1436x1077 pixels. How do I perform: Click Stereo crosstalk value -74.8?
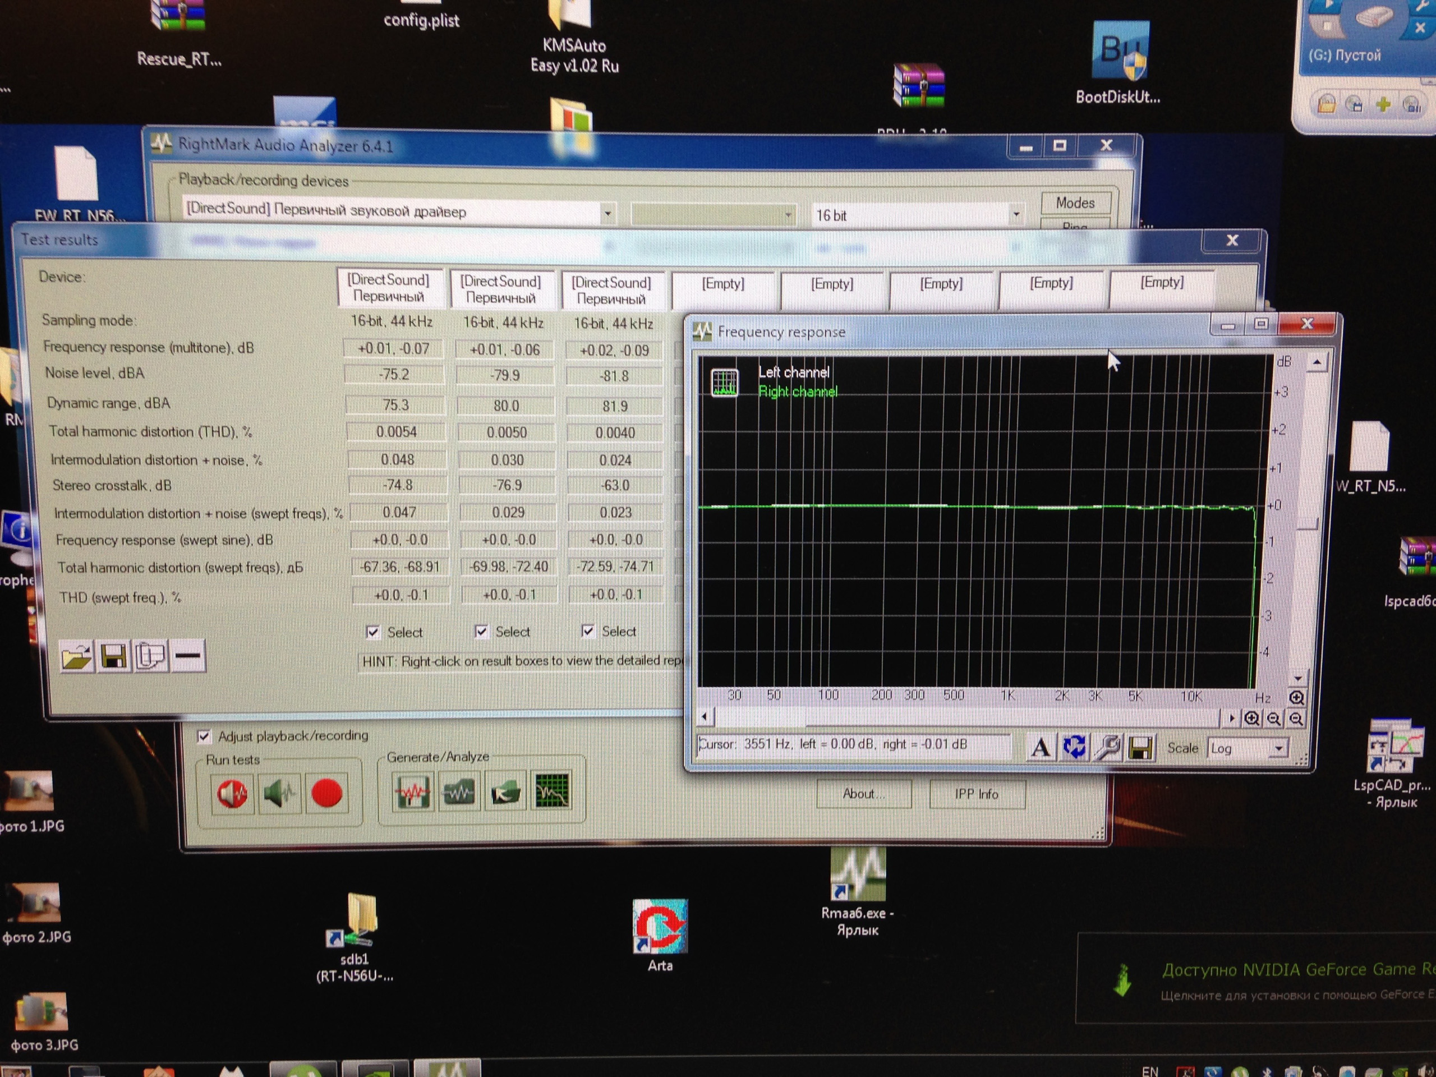tap(397, 485)
